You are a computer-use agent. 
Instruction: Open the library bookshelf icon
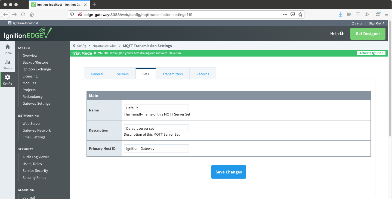pos(349,14)
